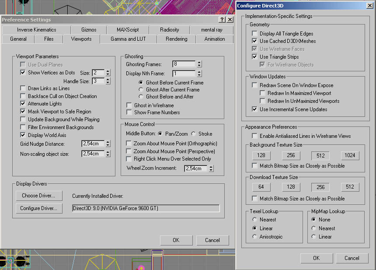Open the MAXScript preferences tab
Image resolution: width=376 pixels, height=270 pixels.
127,30
